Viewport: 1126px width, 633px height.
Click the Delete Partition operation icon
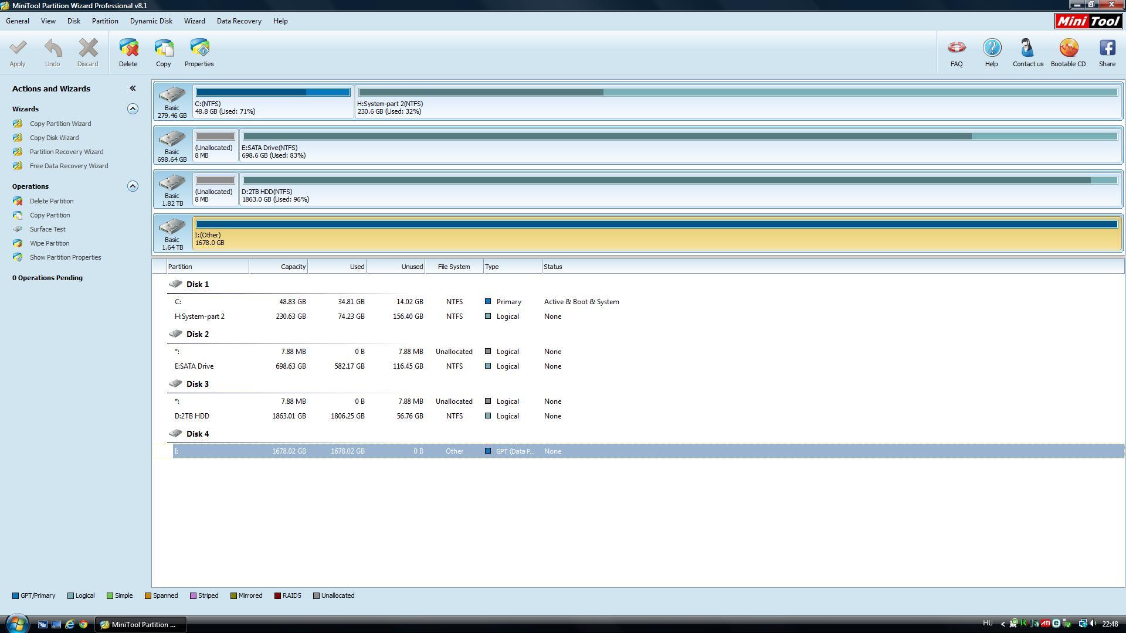18,201
